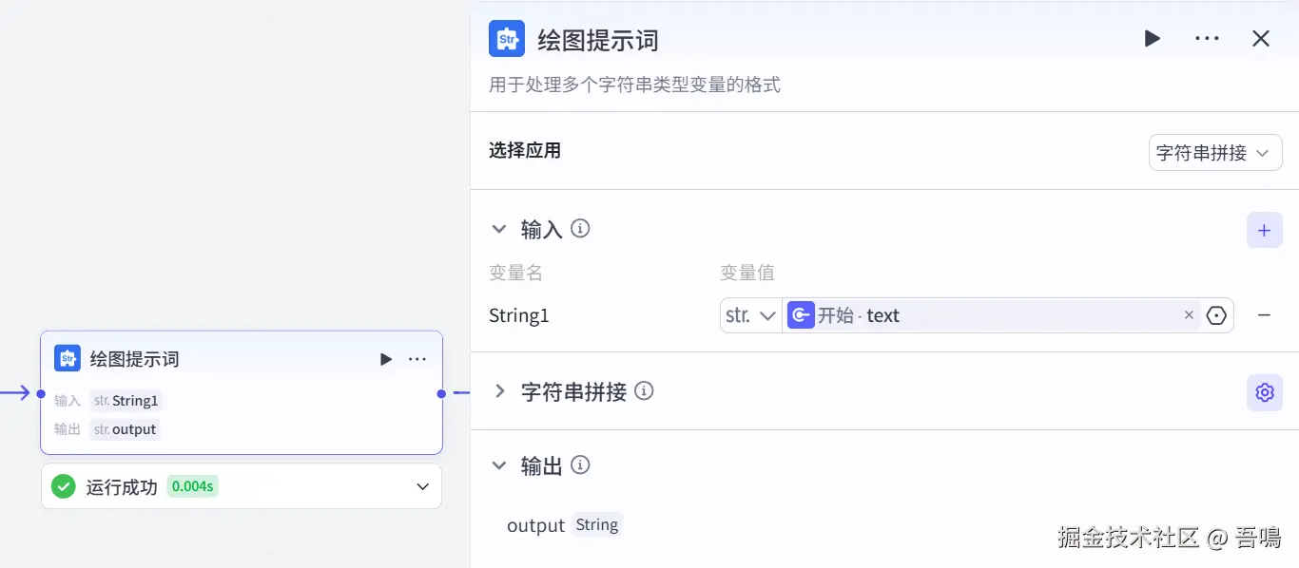Click the play icon on the canvas node card
Screen dimensions: 1299x568
coord(385,359)
